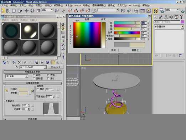186x140 pixels.
Task: Open the Layer Manager icon
Action: [136, 11]
